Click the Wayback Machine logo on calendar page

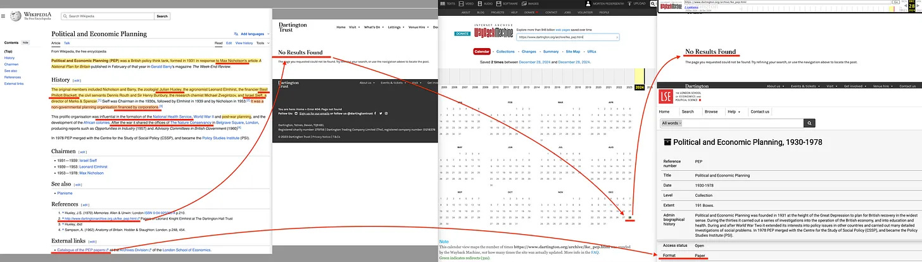point(493,31)
